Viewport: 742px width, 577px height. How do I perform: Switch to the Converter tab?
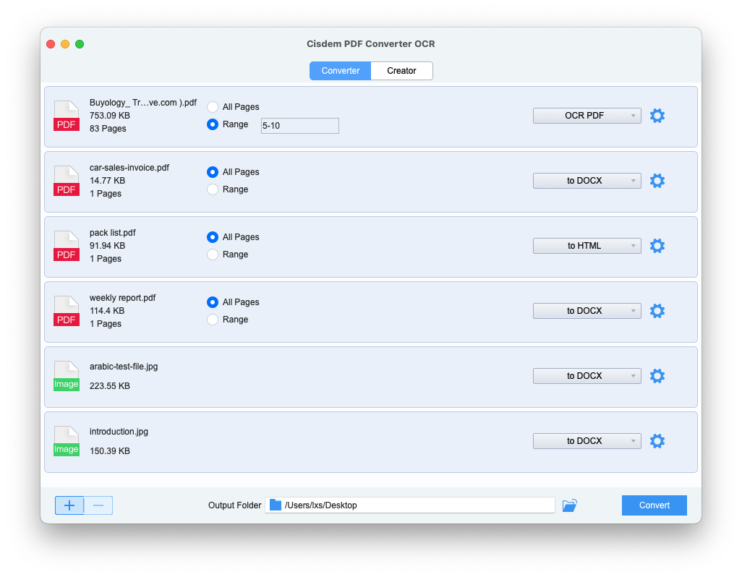click(340, 70)
